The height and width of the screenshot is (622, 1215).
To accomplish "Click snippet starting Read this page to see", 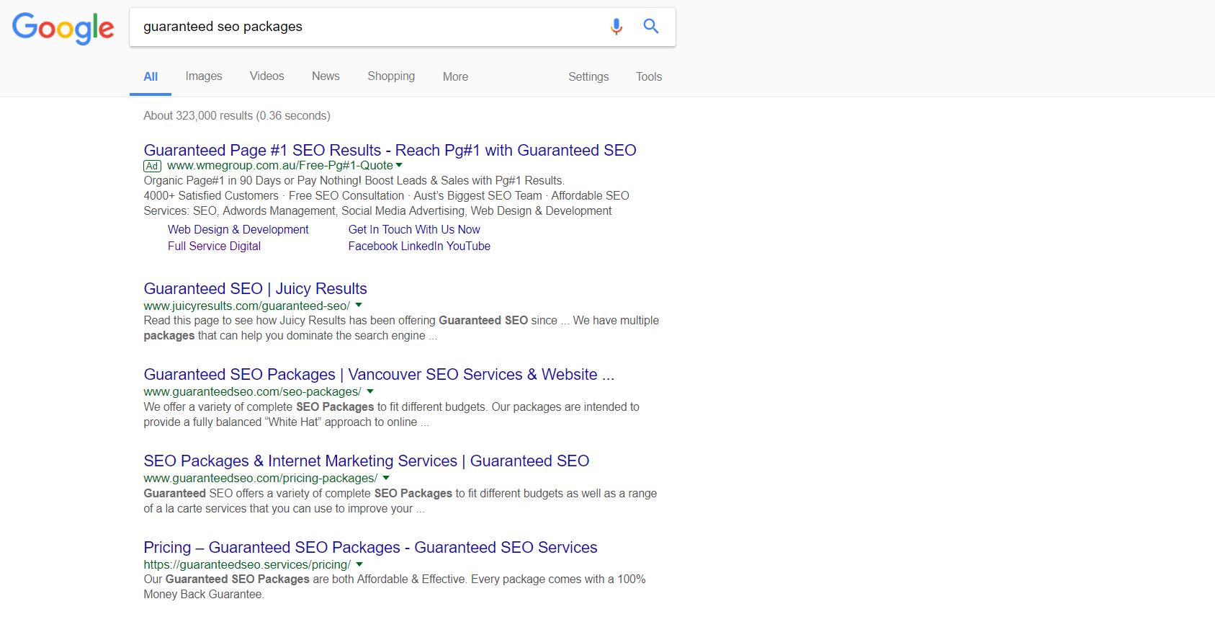I will pos(401,328).
